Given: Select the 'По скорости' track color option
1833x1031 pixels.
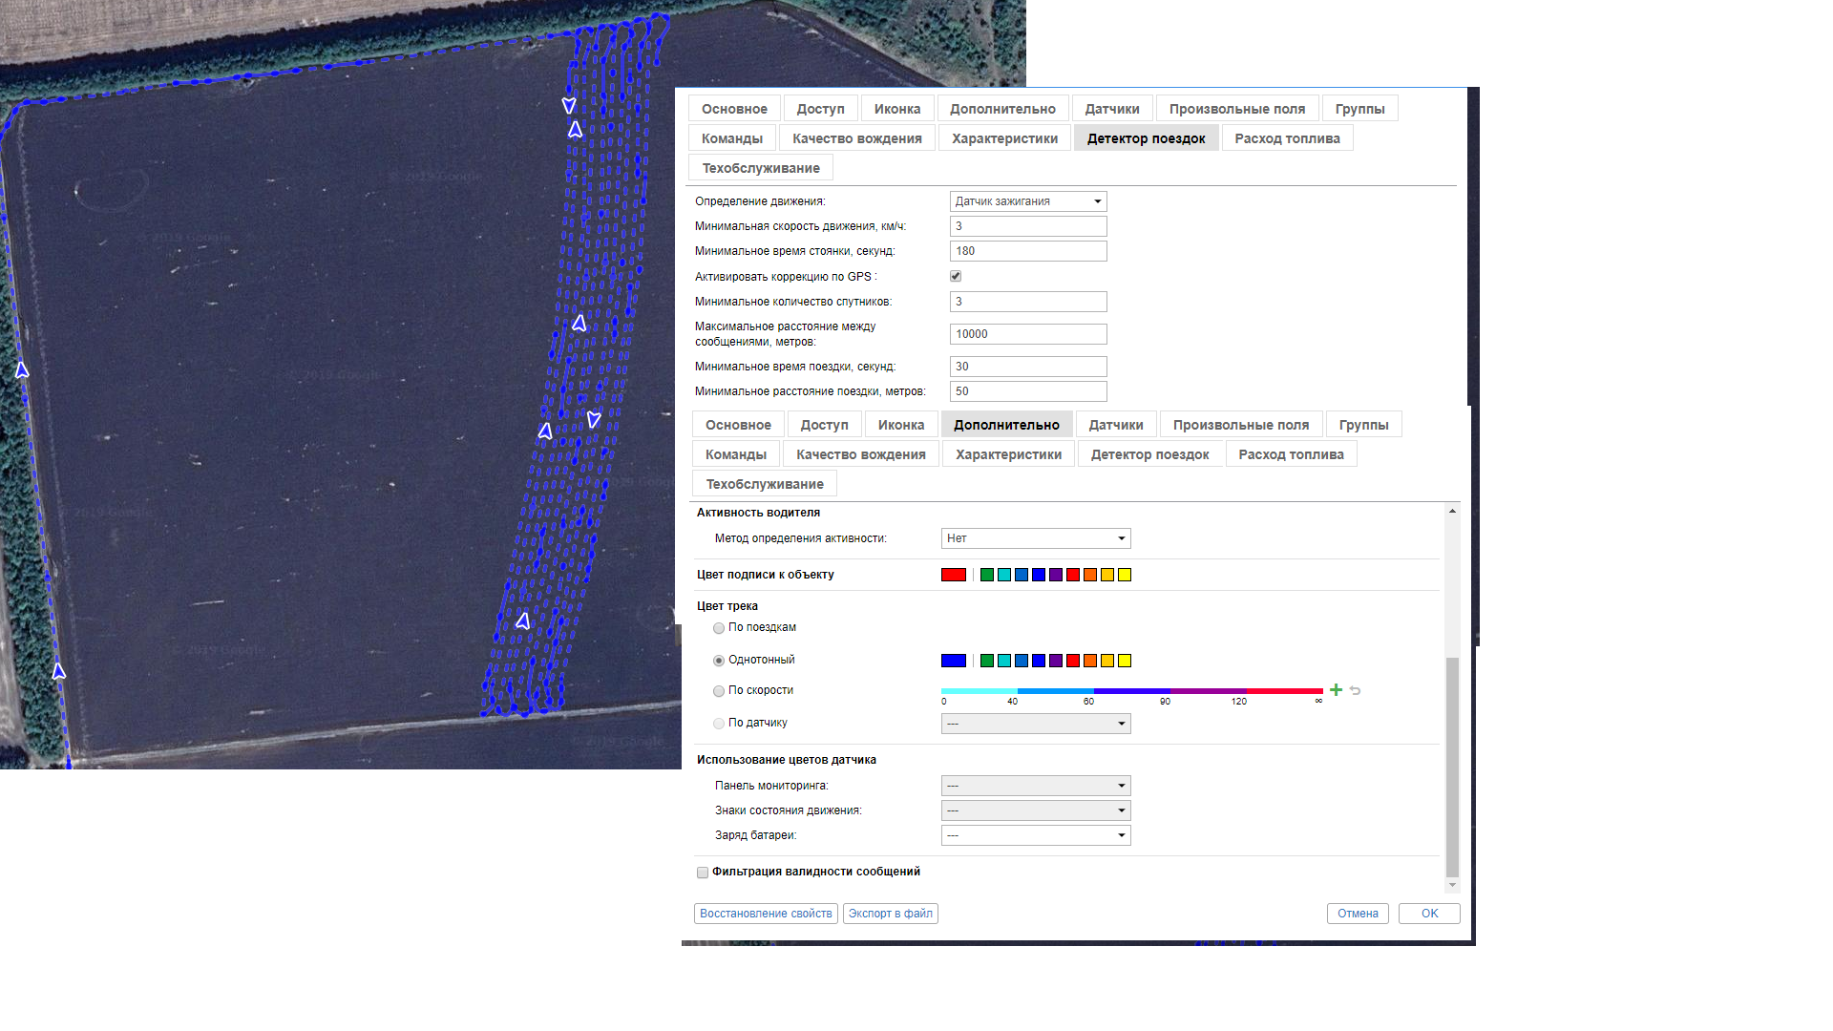Looking at the screenshot, I should (719, 691).
